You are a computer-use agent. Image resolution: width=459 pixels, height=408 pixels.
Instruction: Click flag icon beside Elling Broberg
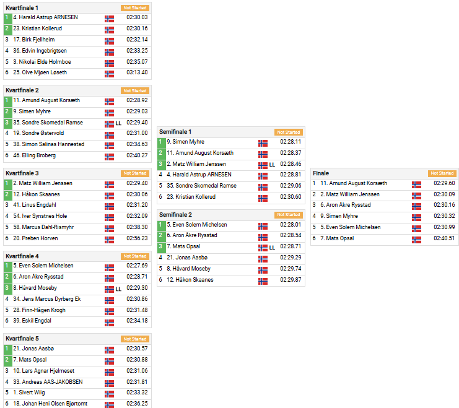point(109,155)
